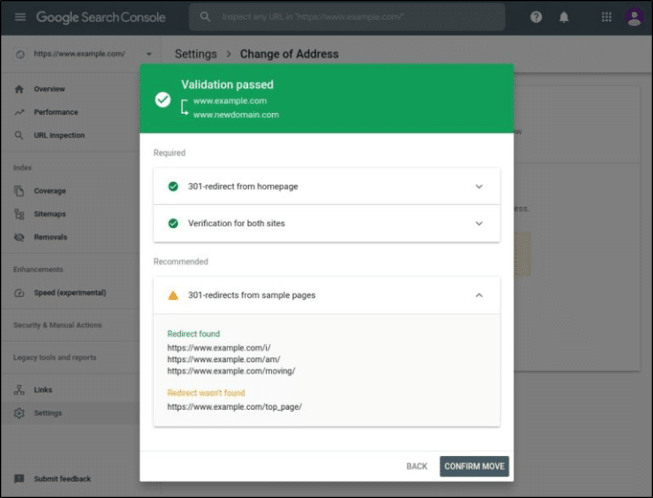Expand Security & Manual Actions section
Screen dimensions: 653x498
57,325
